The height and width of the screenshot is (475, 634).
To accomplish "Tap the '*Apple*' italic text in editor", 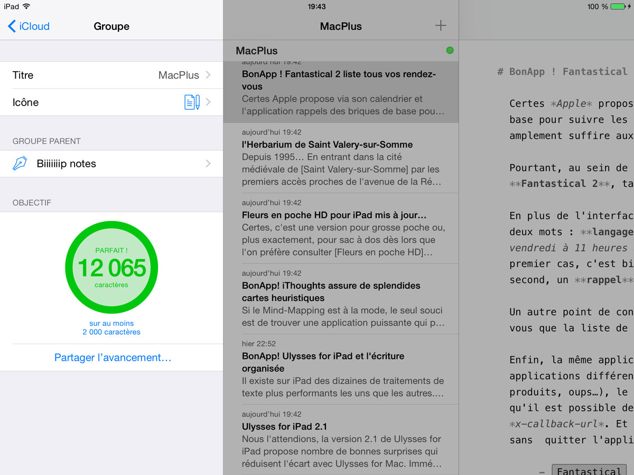I will (571, 103).
